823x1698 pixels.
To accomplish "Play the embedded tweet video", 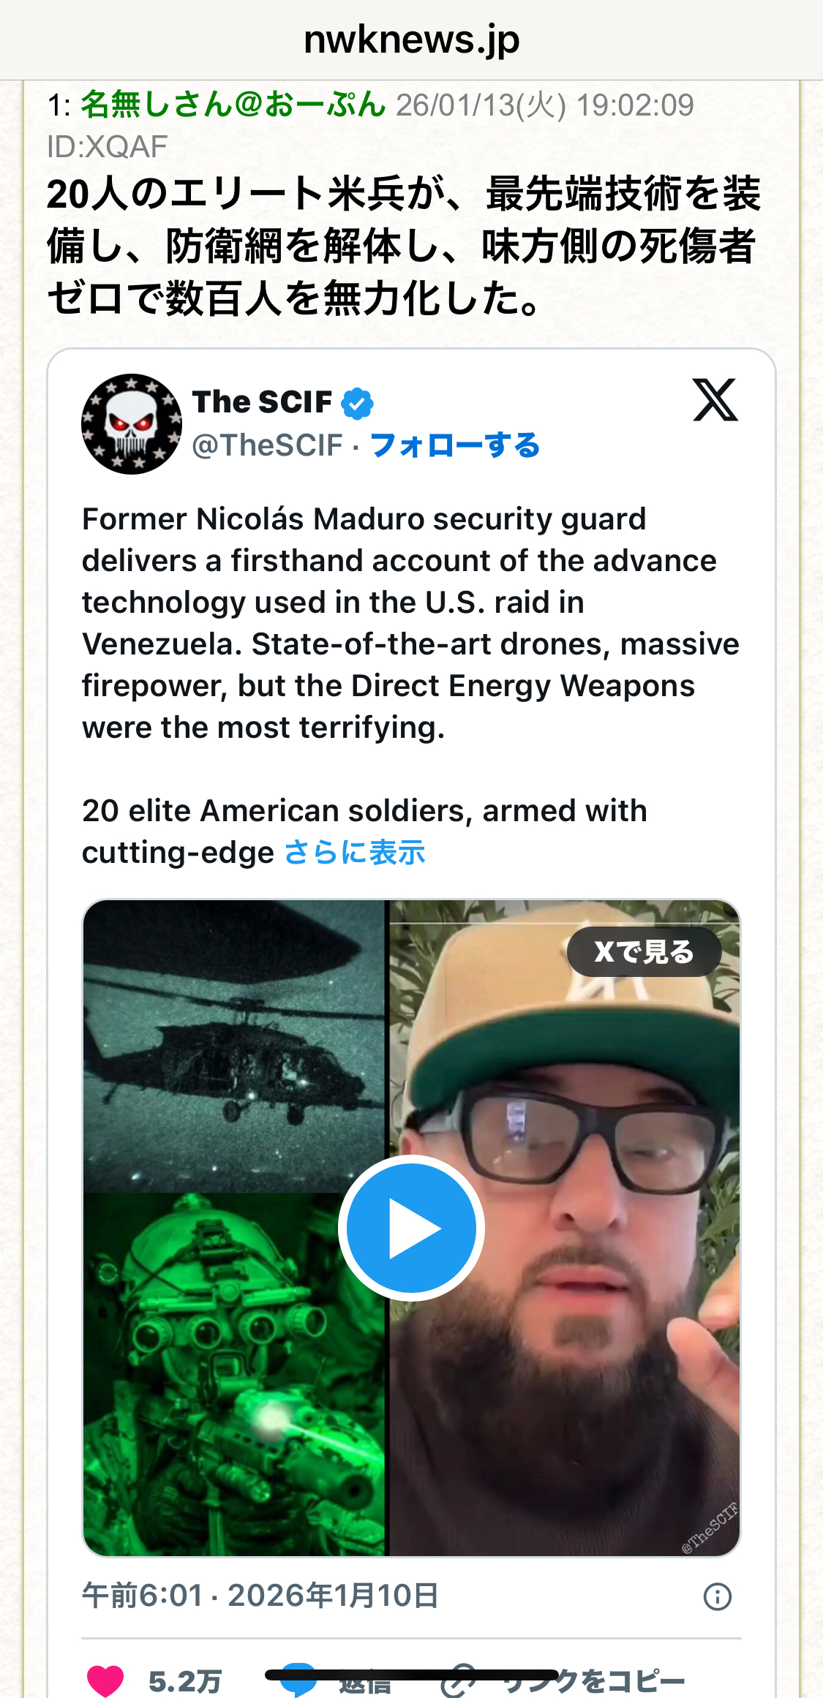I will pyautogui.click(x=411, y=1228).
